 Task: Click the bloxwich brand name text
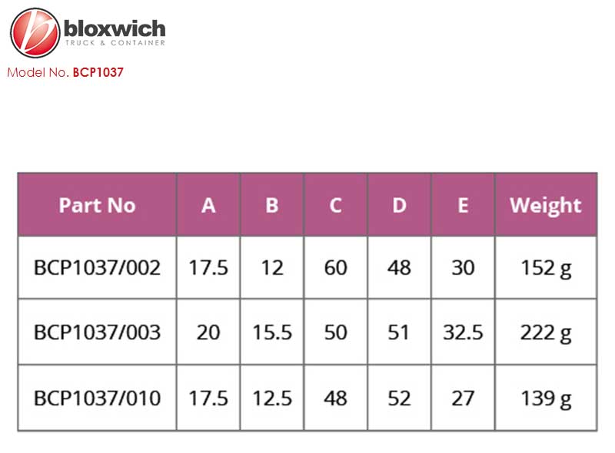click(x=115, y=29)
